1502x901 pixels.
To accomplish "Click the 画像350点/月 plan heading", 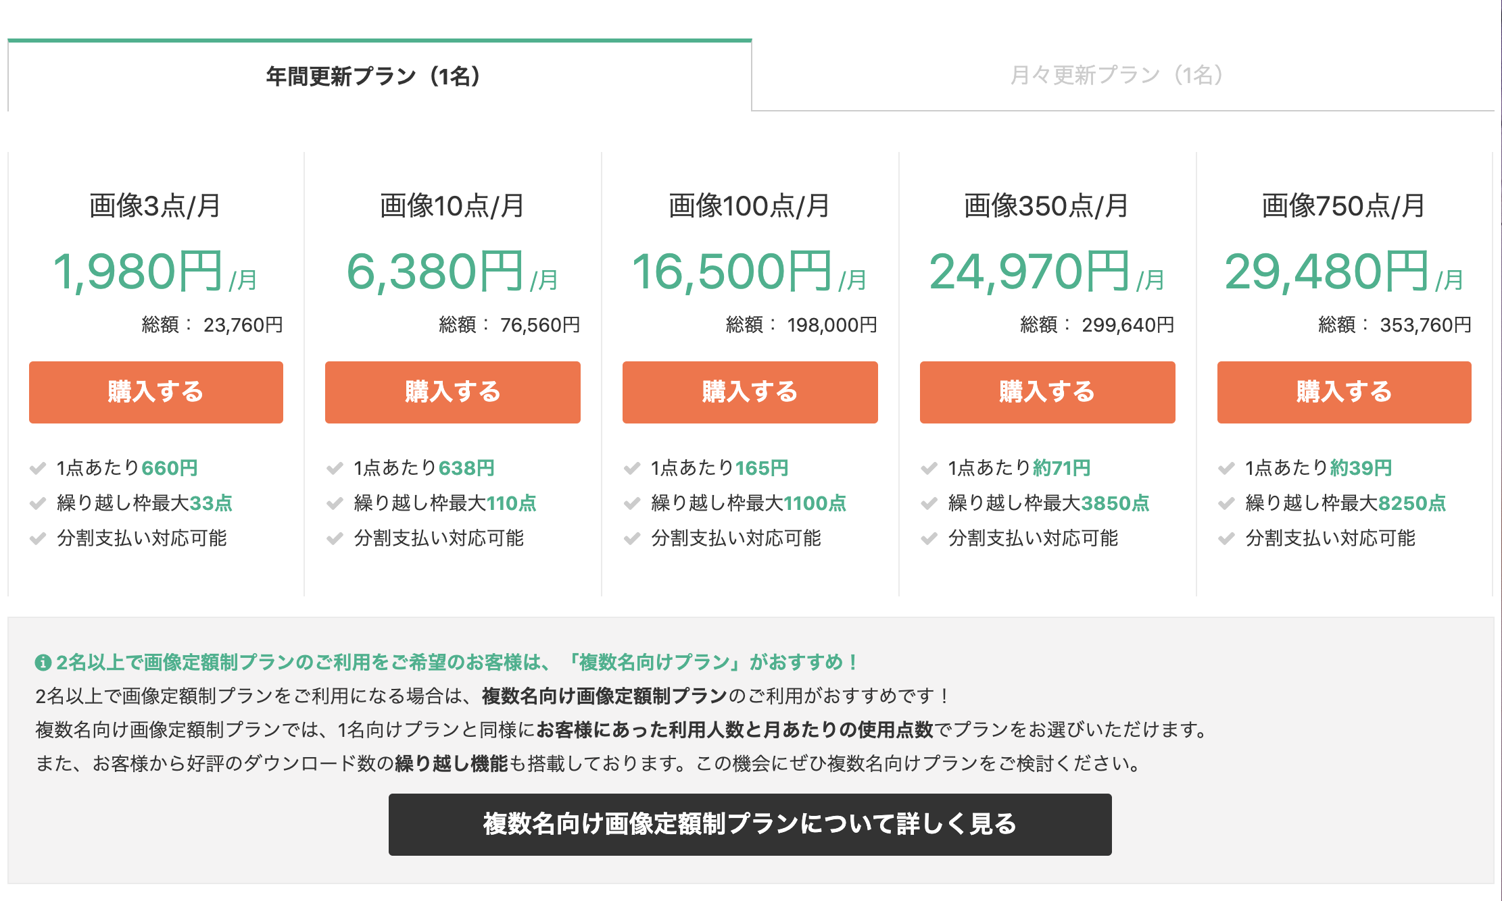I will pyautogui.click(x=1046, y=205).
